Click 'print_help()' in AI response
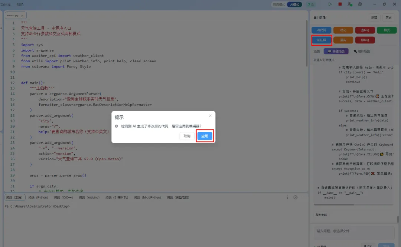Image resolution: width=401 pixels, height=247 pixels. point(356,77)
